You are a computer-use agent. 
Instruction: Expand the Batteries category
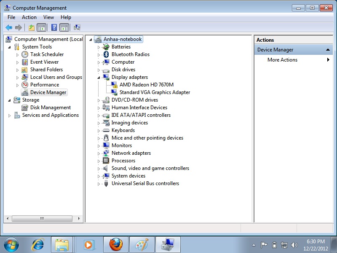click(99, 47)
